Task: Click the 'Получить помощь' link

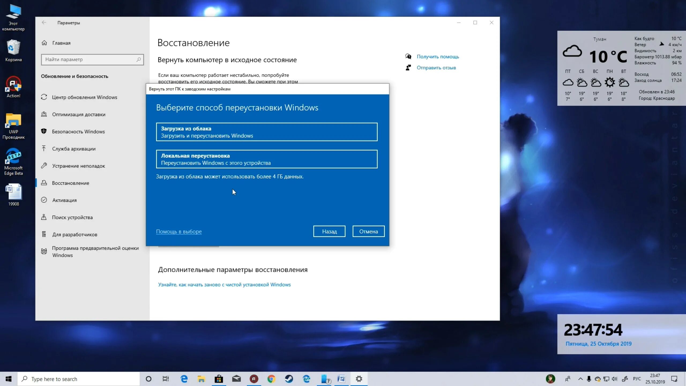Action: point(438,57)
